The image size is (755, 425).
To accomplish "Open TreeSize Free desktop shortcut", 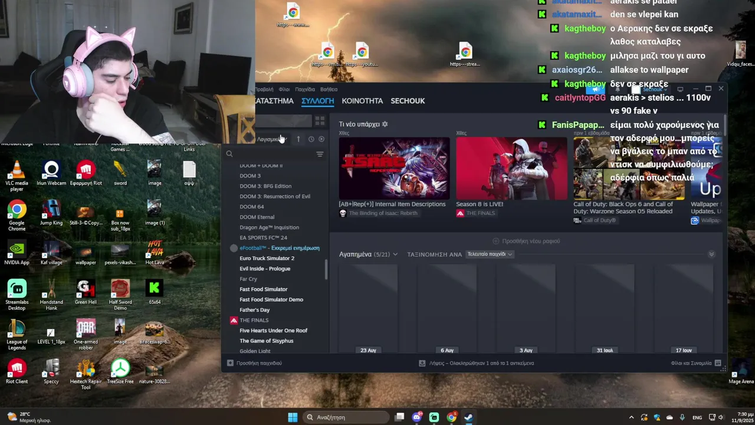I will click(x=120, y=371).
